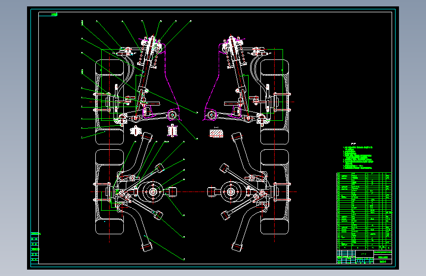Select the lower-left tire outline in plan view
Screen dimensions: 426x276
(110, 192)
